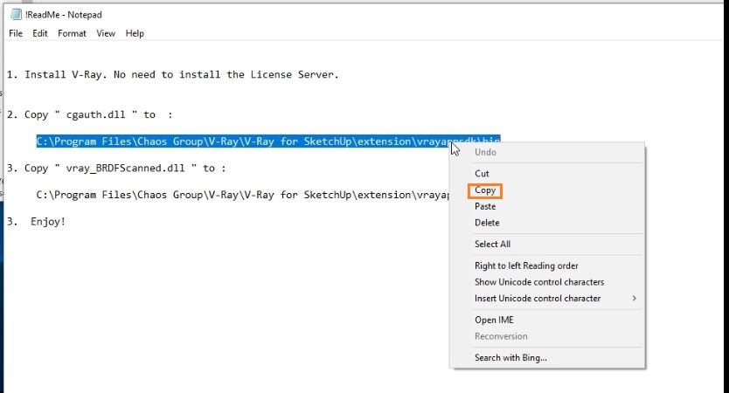Click the Notepad icon in the title bar

coord(16,14)
